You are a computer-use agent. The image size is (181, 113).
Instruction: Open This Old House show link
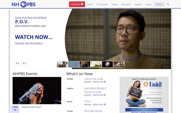[x=93, y=111]
